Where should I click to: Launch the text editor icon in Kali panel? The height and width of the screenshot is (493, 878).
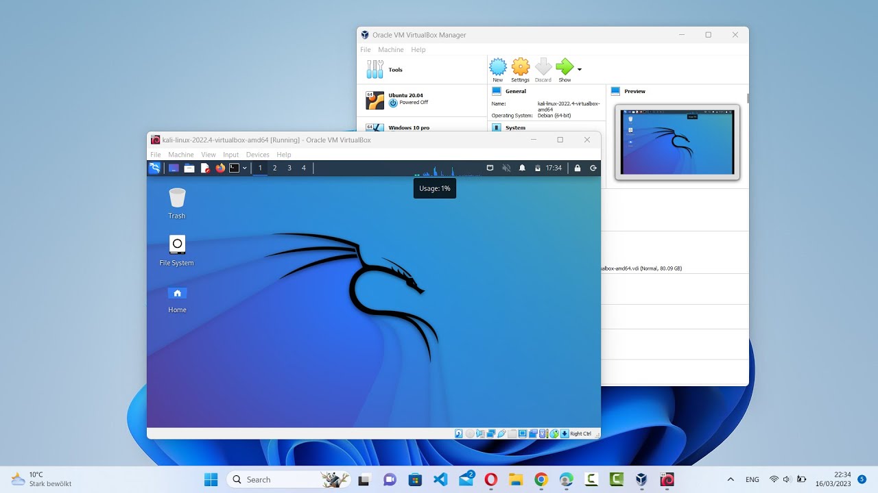[x=205, y=168]
